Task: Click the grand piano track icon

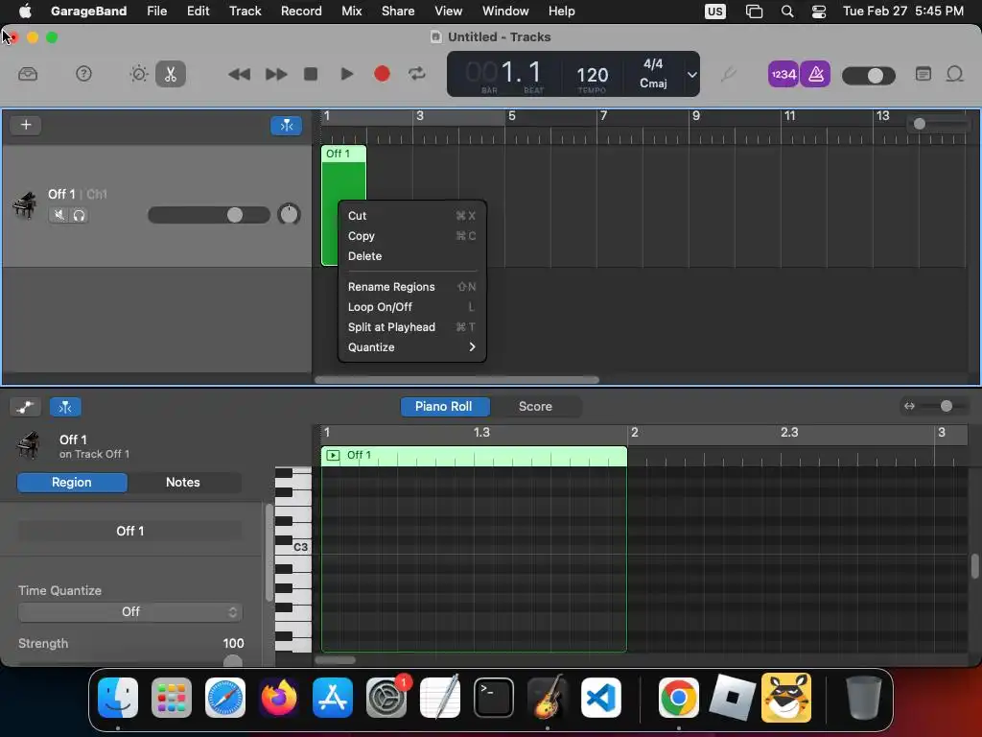Action: pyautogui.click(x=25, y=205)
